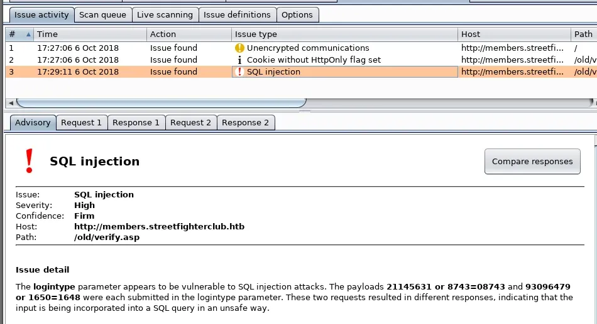Go to the Issue definitions tab
The width and height of the screenshot is (597, 324).
pyautogui.click(x=237, y=14)
